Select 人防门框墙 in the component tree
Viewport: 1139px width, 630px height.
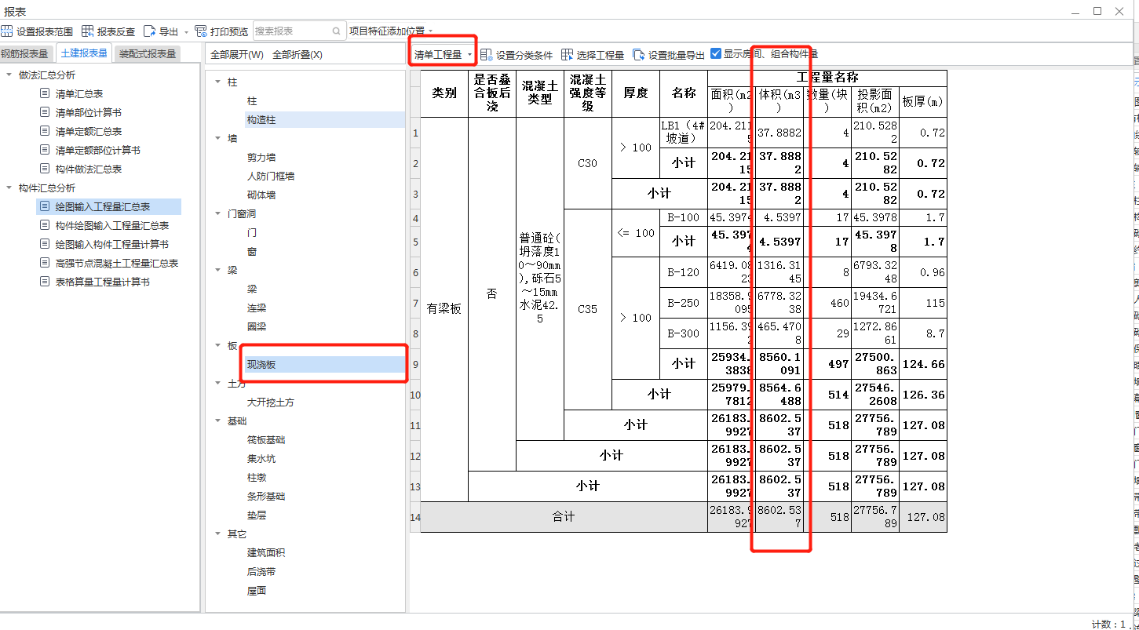271,177
